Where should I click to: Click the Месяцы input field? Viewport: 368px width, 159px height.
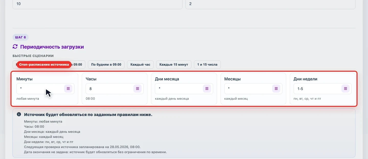(x=253, y=89)
